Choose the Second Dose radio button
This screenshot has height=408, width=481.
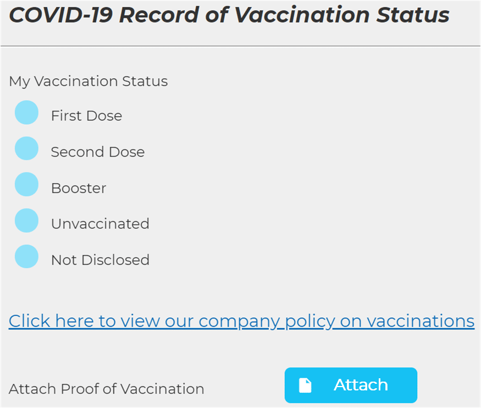[x=26, y=149]
